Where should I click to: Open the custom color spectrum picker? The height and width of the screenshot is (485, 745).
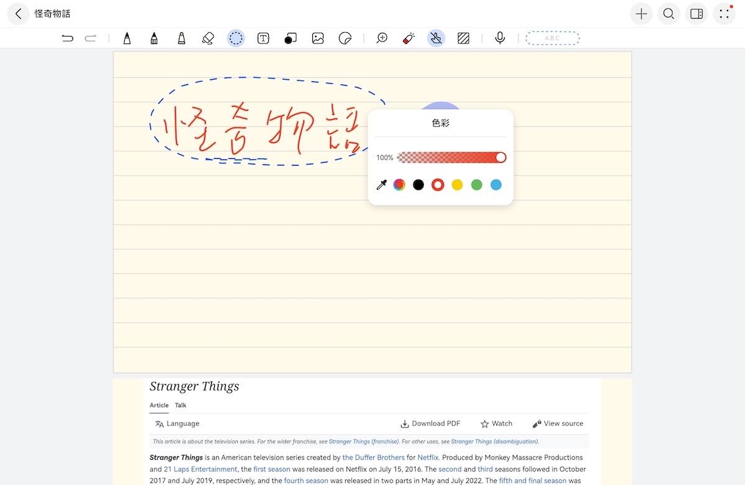click(399, 185)
